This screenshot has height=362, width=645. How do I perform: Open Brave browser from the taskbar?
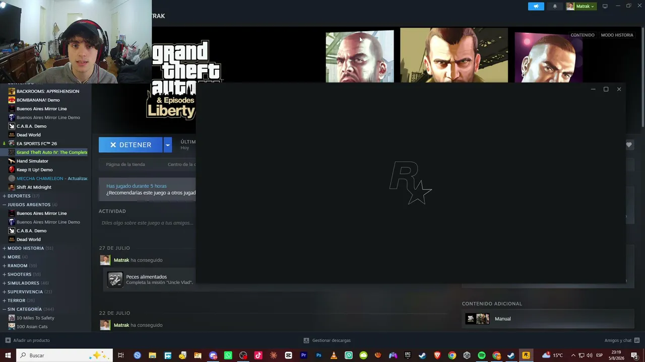(437, 355)
